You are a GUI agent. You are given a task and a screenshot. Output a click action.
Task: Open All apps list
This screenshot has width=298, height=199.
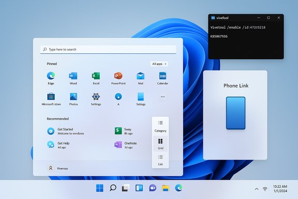click(x=159, y=64)
